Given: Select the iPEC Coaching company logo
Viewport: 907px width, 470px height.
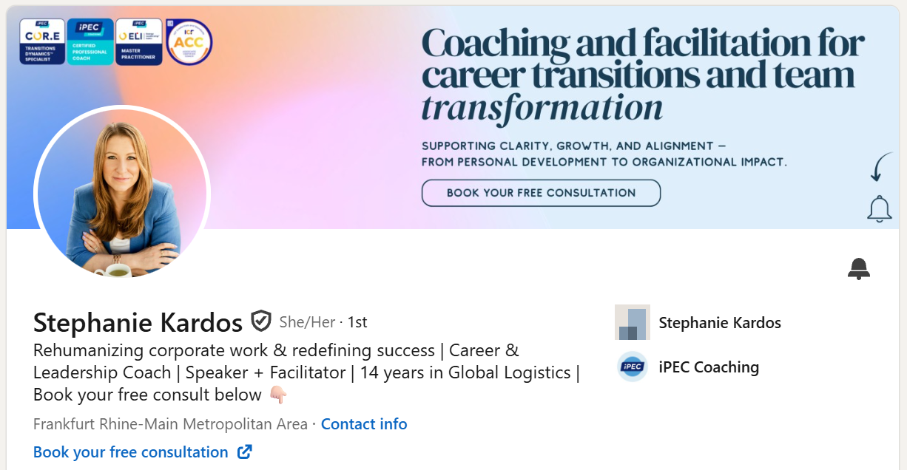Looking at the screenshot, I should [x=632, y=367].
